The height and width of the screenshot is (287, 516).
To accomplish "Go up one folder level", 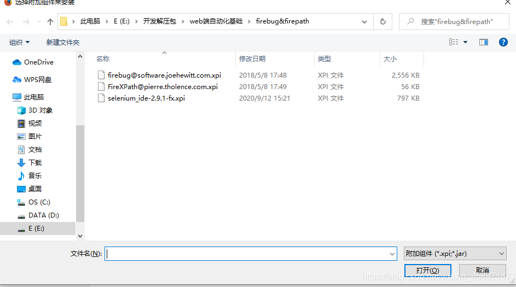I will pos(50,22).
